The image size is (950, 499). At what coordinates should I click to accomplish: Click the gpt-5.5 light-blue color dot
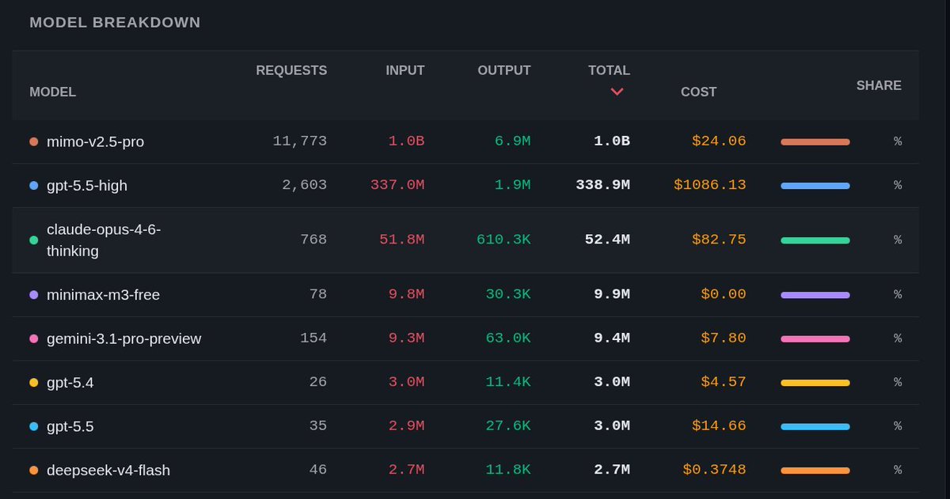[33, 426]
